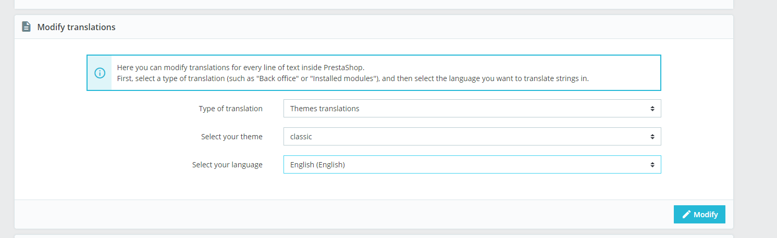777x238 pixels.
Task: Expand the Select your theme dropdown
Action: click(x=472, y=137)
